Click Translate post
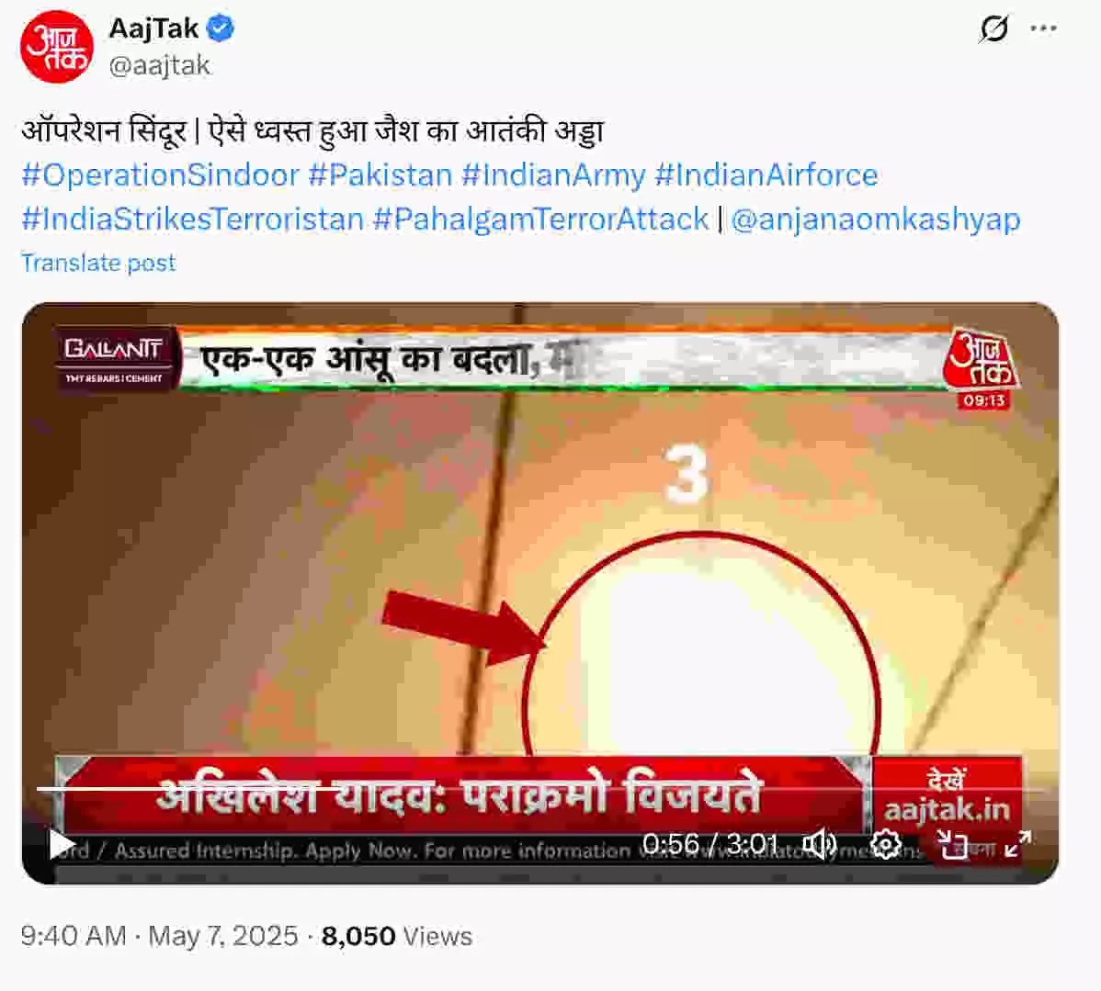Image resolution: width=1101 pixels, height=991 pixels. click(98, 263)
